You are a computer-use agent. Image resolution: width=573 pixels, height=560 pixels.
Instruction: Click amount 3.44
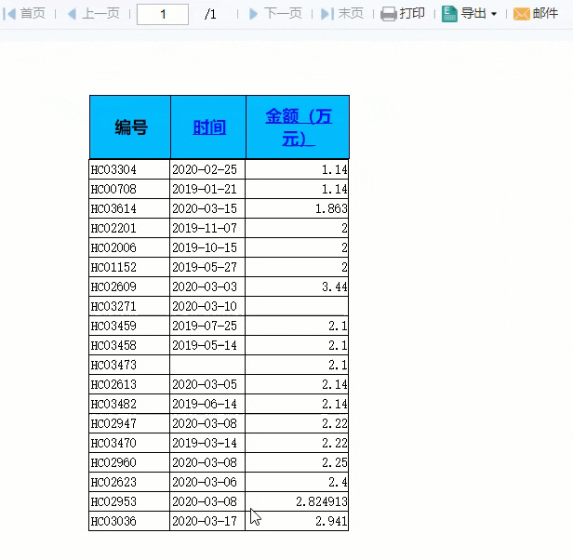coord(335,287)
